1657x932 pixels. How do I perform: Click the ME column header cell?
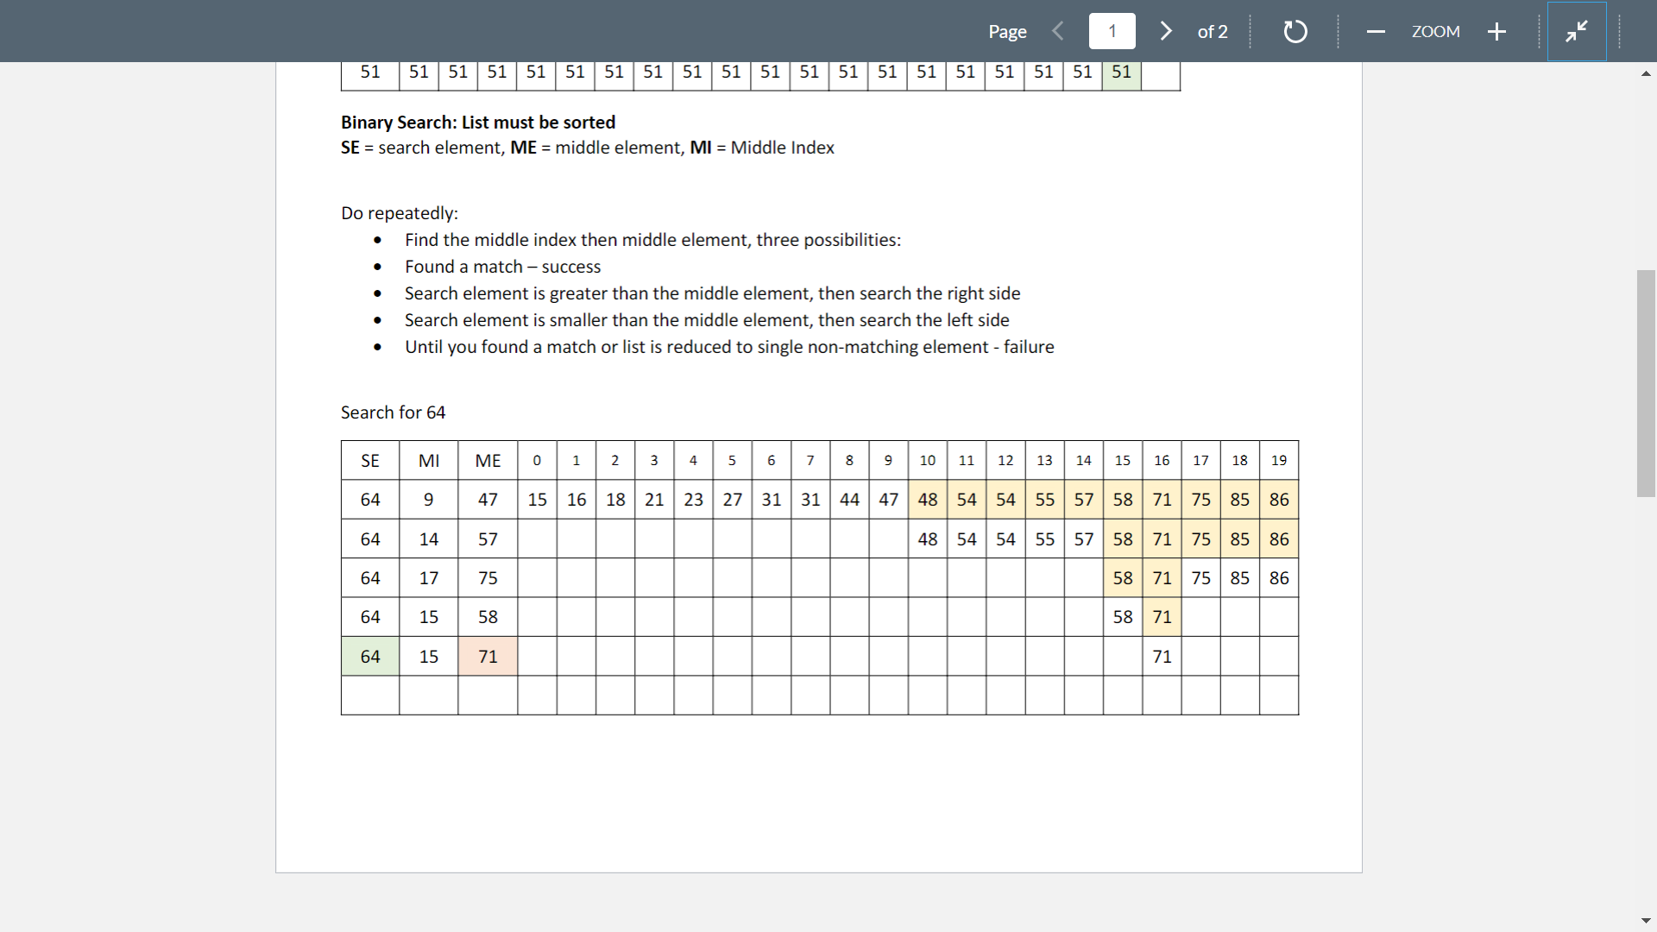[488, 461]
